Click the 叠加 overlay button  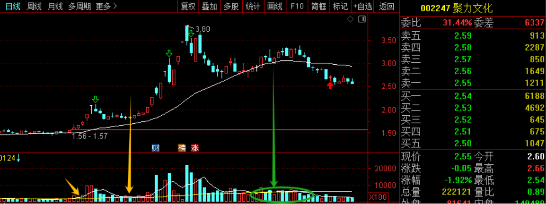coord(210,6)
